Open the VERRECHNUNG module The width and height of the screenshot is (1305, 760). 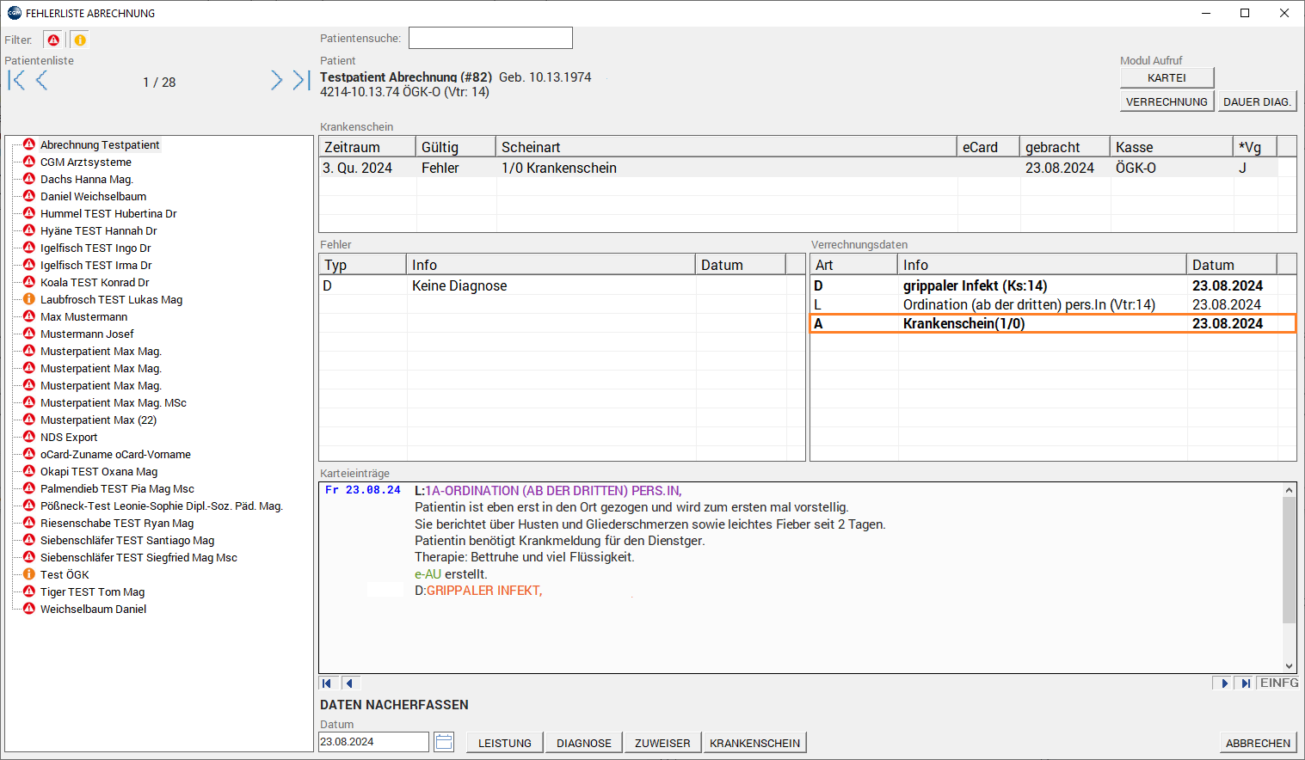tap(1166, 102)
